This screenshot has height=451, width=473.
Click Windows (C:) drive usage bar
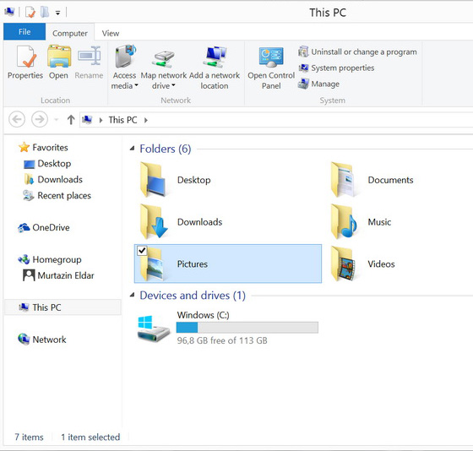(247, 328)
